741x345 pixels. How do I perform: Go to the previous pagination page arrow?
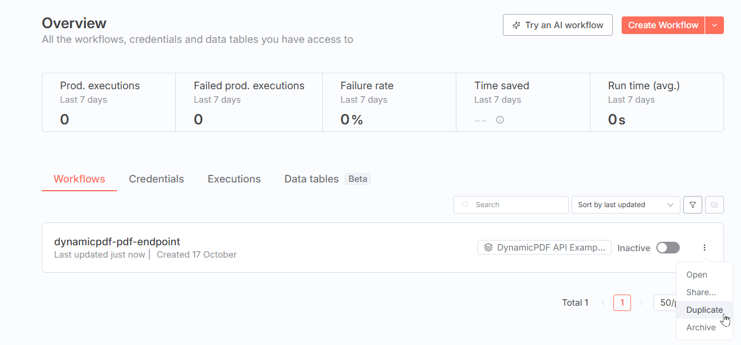[x=603, y=303]
